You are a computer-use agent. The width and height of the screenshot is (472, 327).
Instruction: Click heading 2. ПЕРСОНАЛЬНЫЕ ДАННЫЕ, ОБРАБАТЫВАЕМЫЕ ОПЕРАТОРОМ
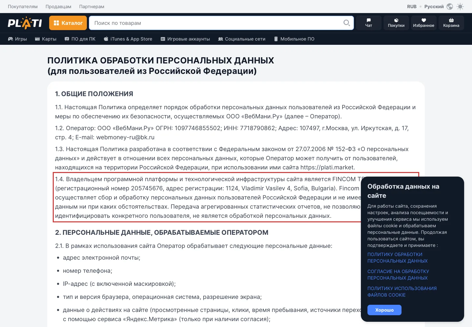pyautogui.click(x=162, y=232)
